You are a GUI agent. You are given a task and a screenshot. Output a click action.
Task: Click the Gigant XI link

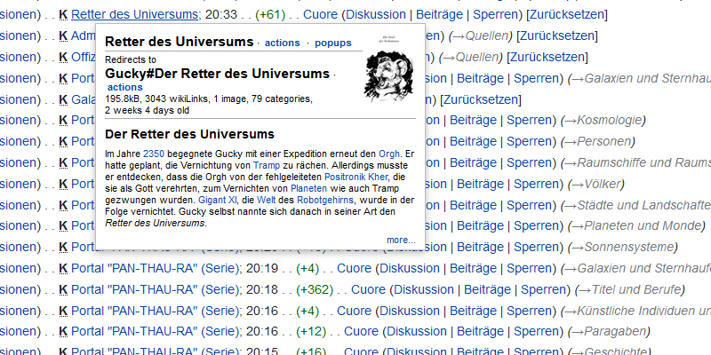coord(217,200)
